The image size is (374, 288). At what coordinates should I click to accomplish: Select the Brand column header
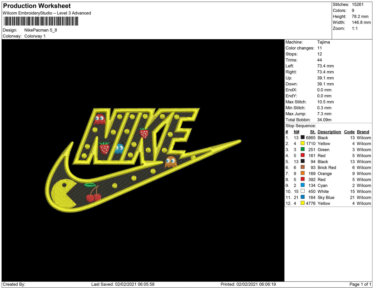pyautogui.click(x=363, y=132)
